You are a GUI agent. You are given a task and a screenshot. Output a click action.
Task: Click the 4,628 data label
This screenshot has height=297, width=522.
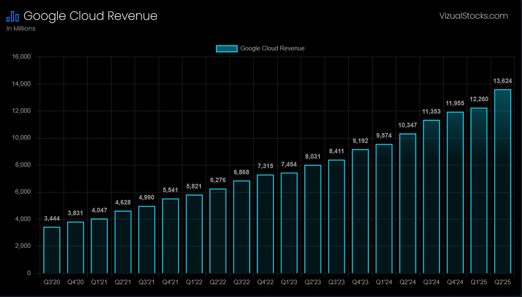coord(123,202)
